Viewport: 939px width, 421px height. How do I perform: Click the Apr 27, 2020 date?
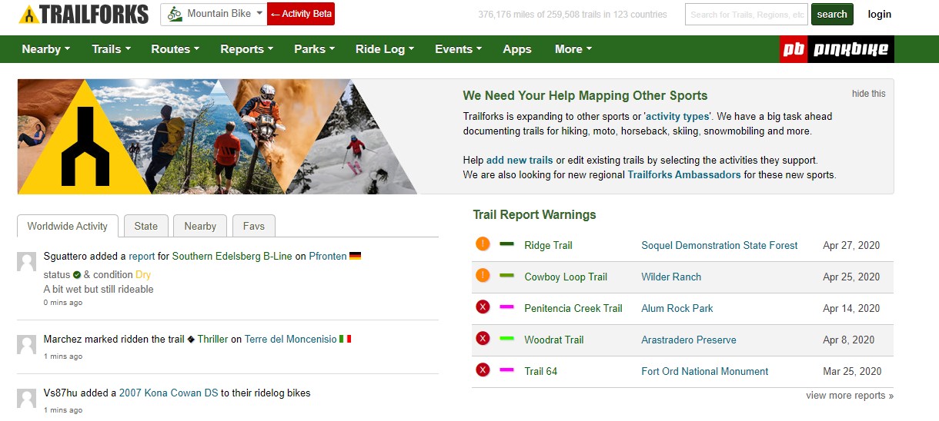tap(851, 246)
